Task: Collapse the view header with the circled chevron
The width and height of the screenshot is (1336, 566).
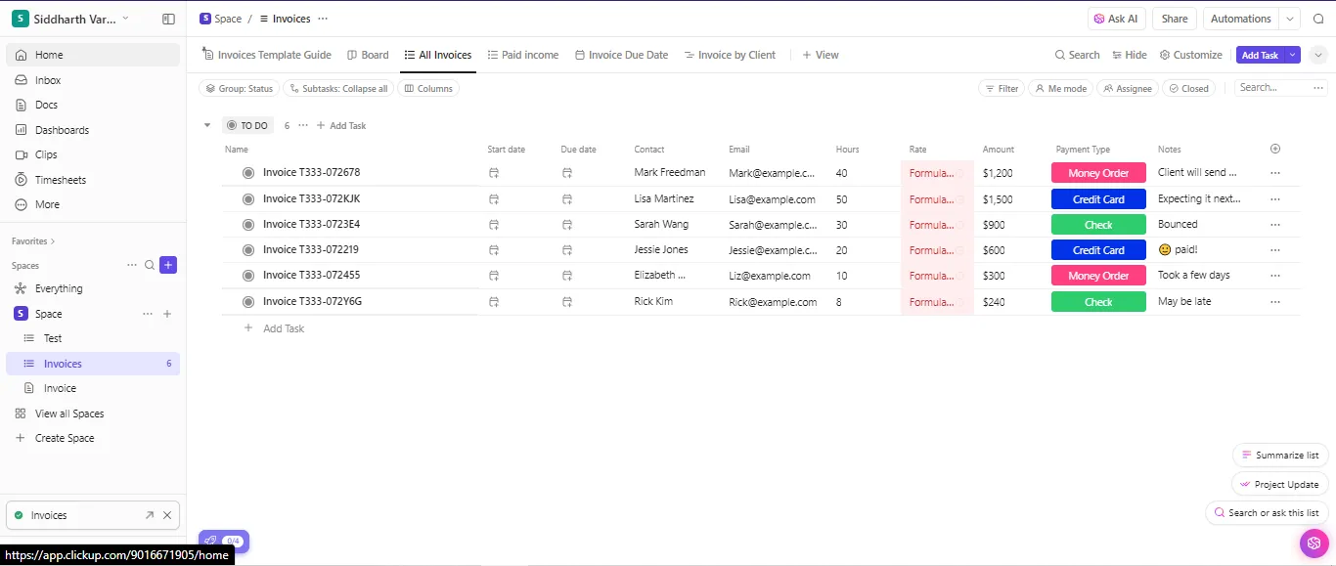Action: click(1318, 55)
